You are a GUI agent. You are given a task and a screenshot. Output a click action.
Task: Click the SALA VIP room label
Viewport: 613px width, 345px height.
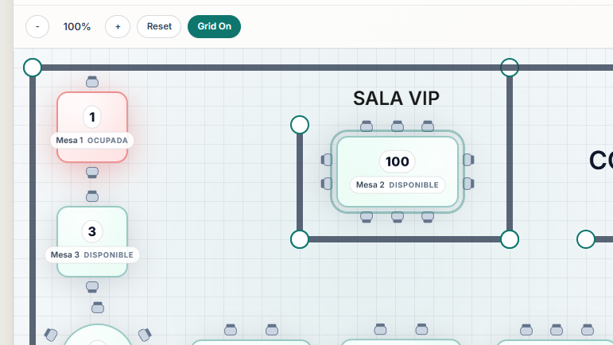pos(396,98)
